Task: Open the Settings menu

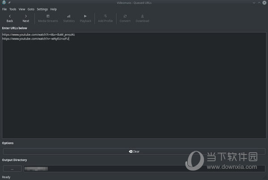Action: click(x=42, y=9)
